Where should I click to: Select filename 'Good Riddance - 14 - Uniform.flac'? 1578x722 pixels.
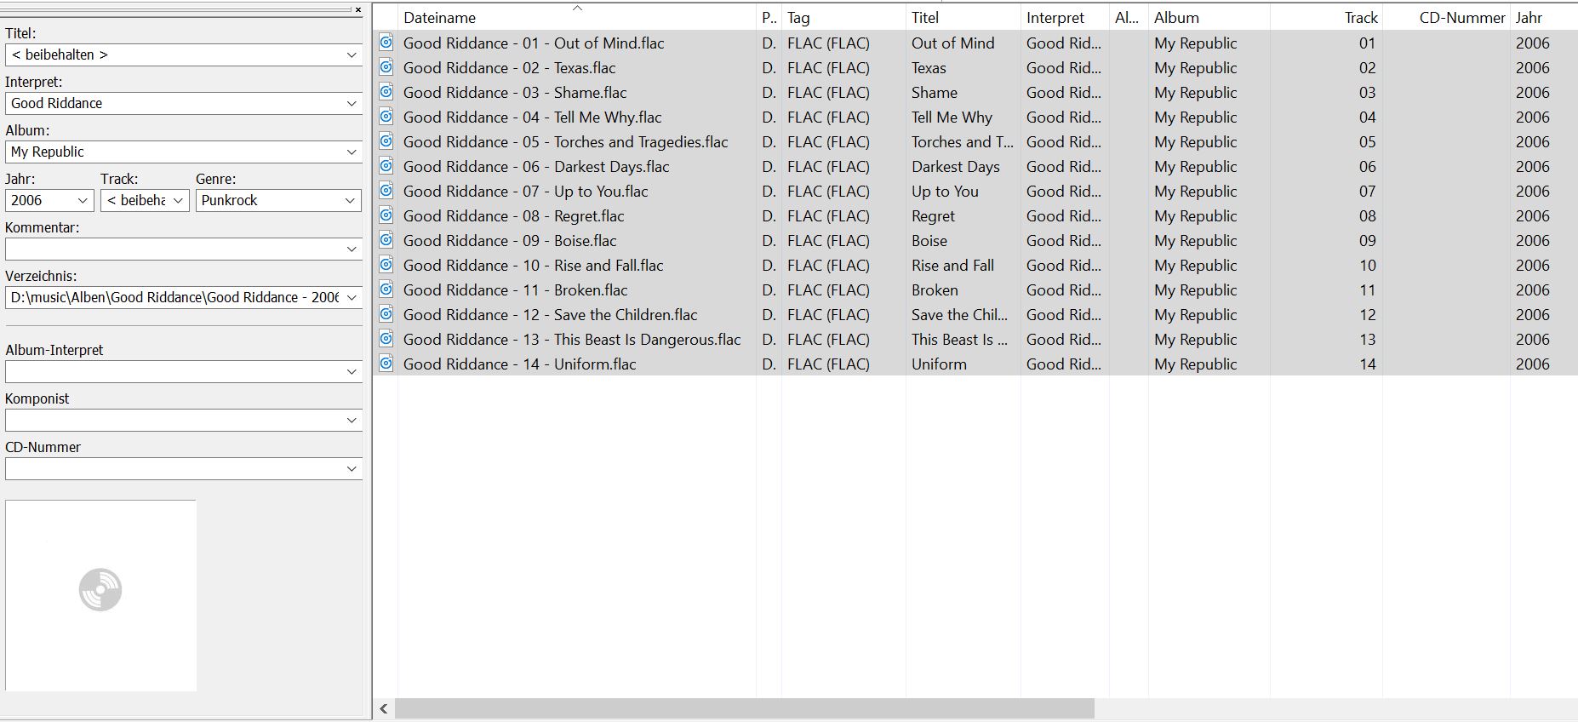[x=519, y=364]
